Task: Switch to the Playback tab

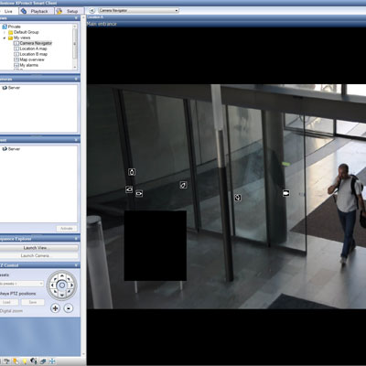Action: 37,11
